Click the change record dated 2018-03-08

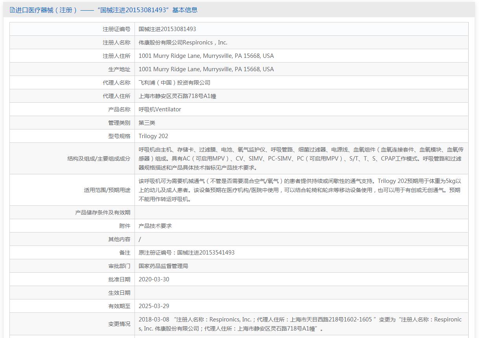click(x=300, y=324)
